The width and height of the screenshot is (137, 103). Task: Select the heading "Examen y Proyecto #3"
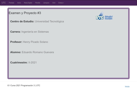coord(25,13)
